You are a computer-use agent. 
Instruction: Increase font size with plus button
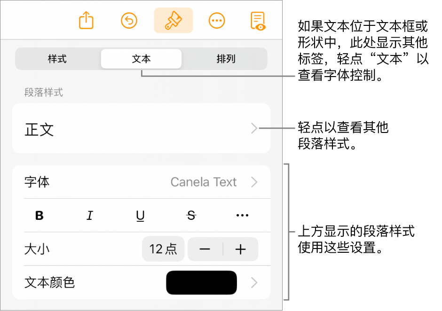tap(240, 249)
